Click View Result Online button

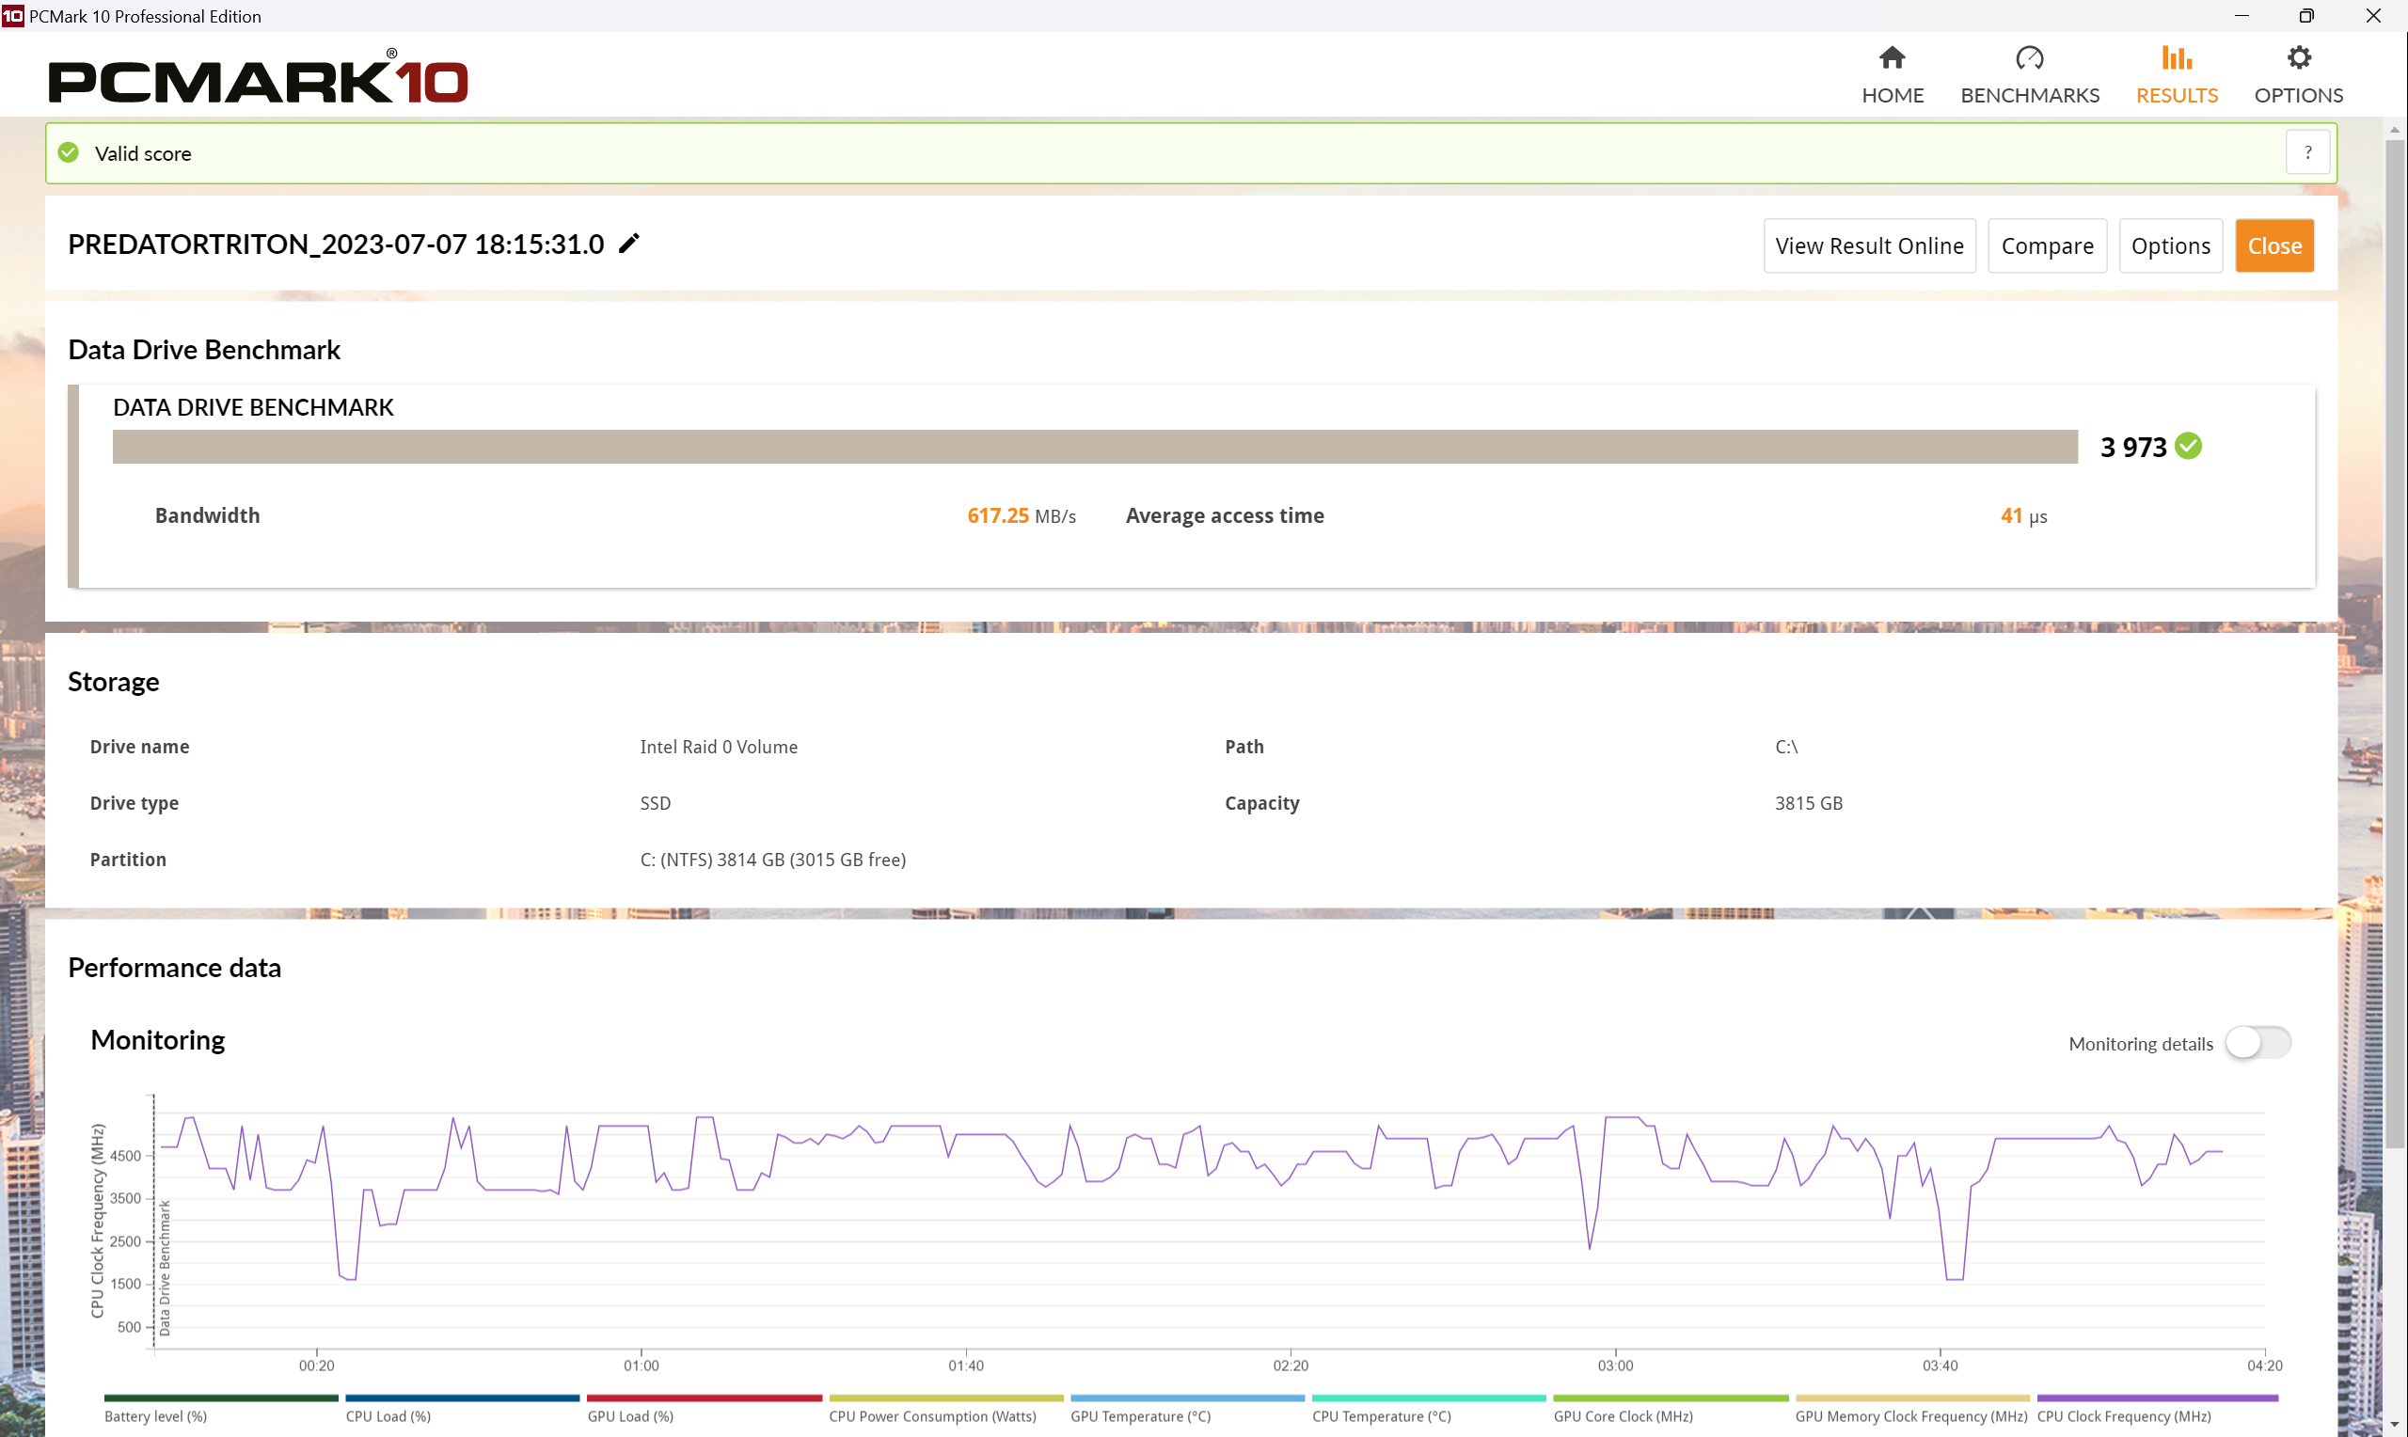coord(1869,246)
